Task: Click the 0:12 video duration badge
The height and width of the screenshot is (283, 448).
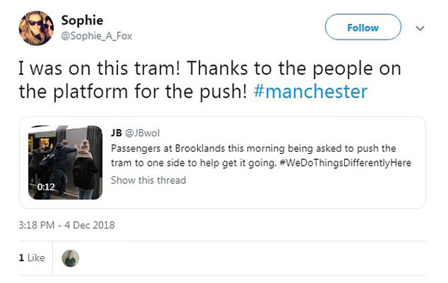Action: pyautogui.click(x=46, y=187)
